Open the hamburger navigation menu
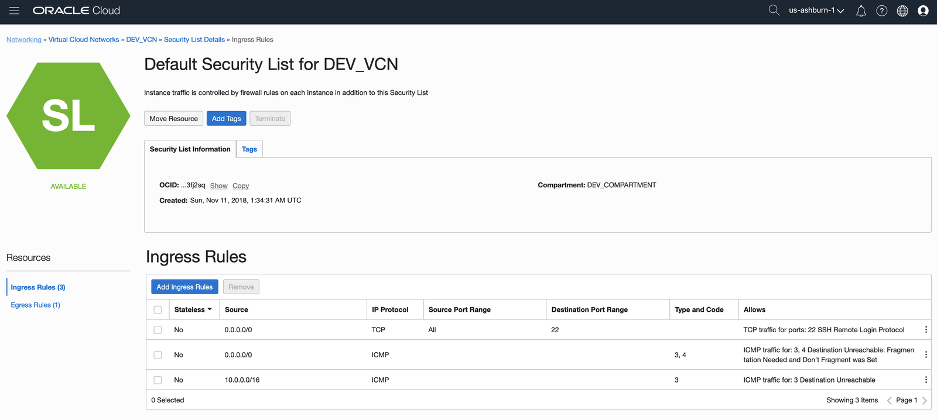The height and width of the screenshot is (420, 937). point(15,11)
